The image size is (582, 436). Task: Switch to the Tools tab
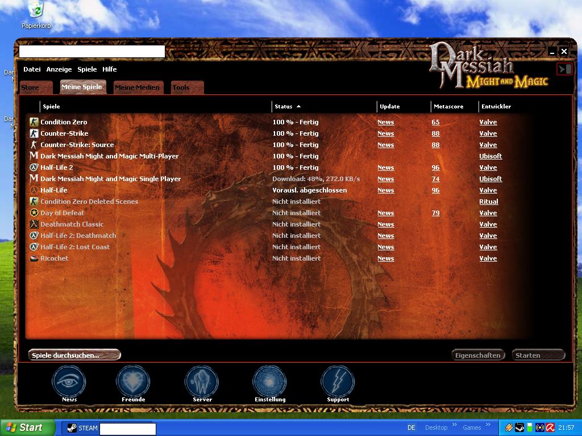pyautogui.click(x=187, y=87)
